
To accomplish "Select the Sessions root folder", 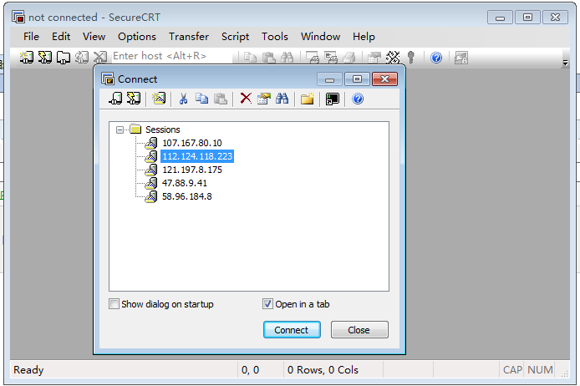I will coord(162,130).
